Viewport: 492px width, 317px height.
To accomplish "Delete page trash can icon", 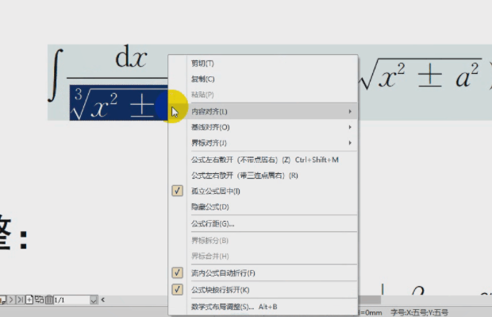I will pos(49,300).
